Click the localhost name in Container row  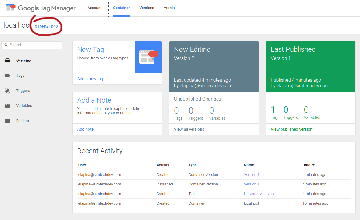[x=252, y=203]
